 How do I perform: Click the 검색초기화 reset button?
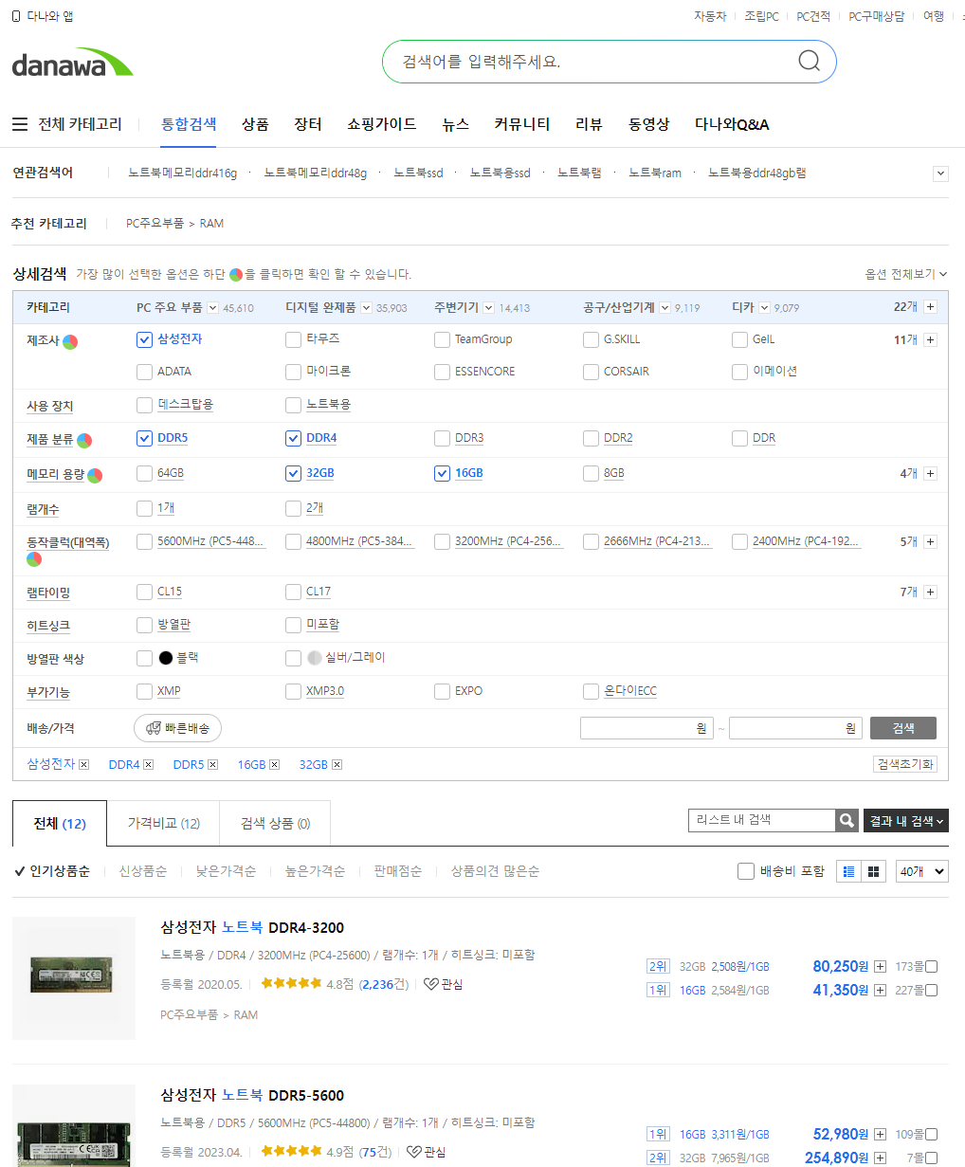pyautogui.click(x=905, y=764)
